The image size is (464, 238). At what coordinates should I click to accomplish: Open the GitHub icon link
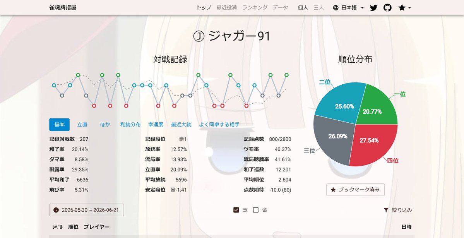387,8
